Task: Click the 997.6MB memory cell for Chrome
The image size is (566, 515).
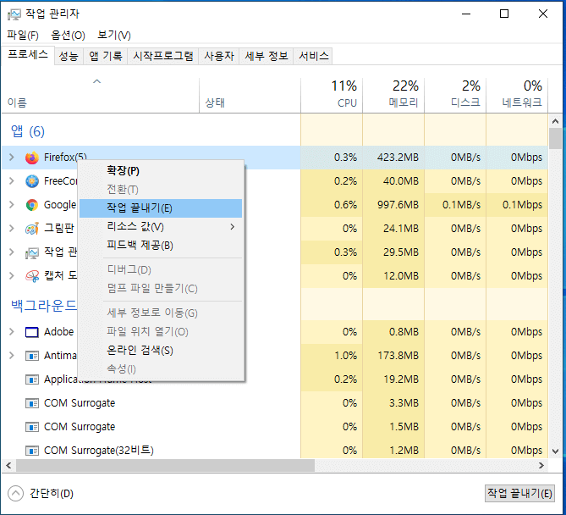Action: click(393, 205)
